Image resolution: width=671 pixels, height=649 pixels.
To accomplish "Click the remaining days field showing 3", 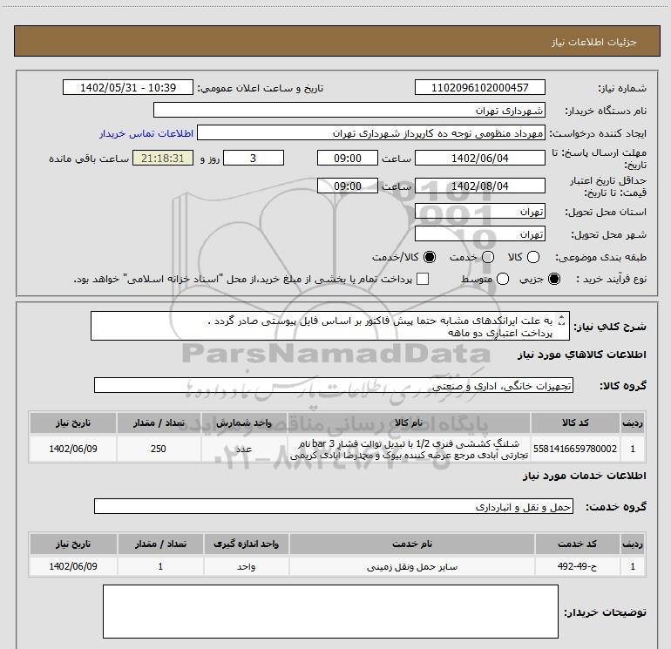I will coord(254,158).
